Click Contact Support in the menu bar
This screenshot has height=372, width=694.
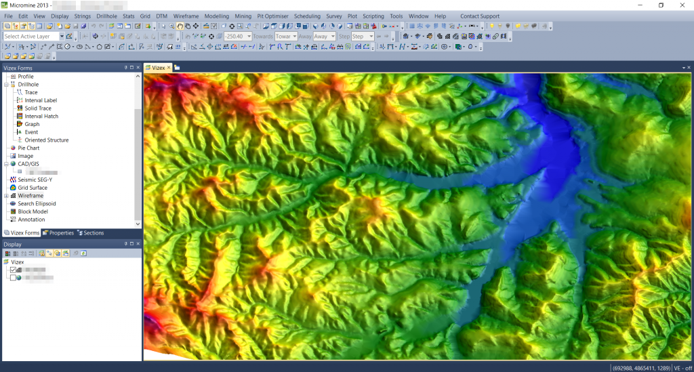pos(479,16)
